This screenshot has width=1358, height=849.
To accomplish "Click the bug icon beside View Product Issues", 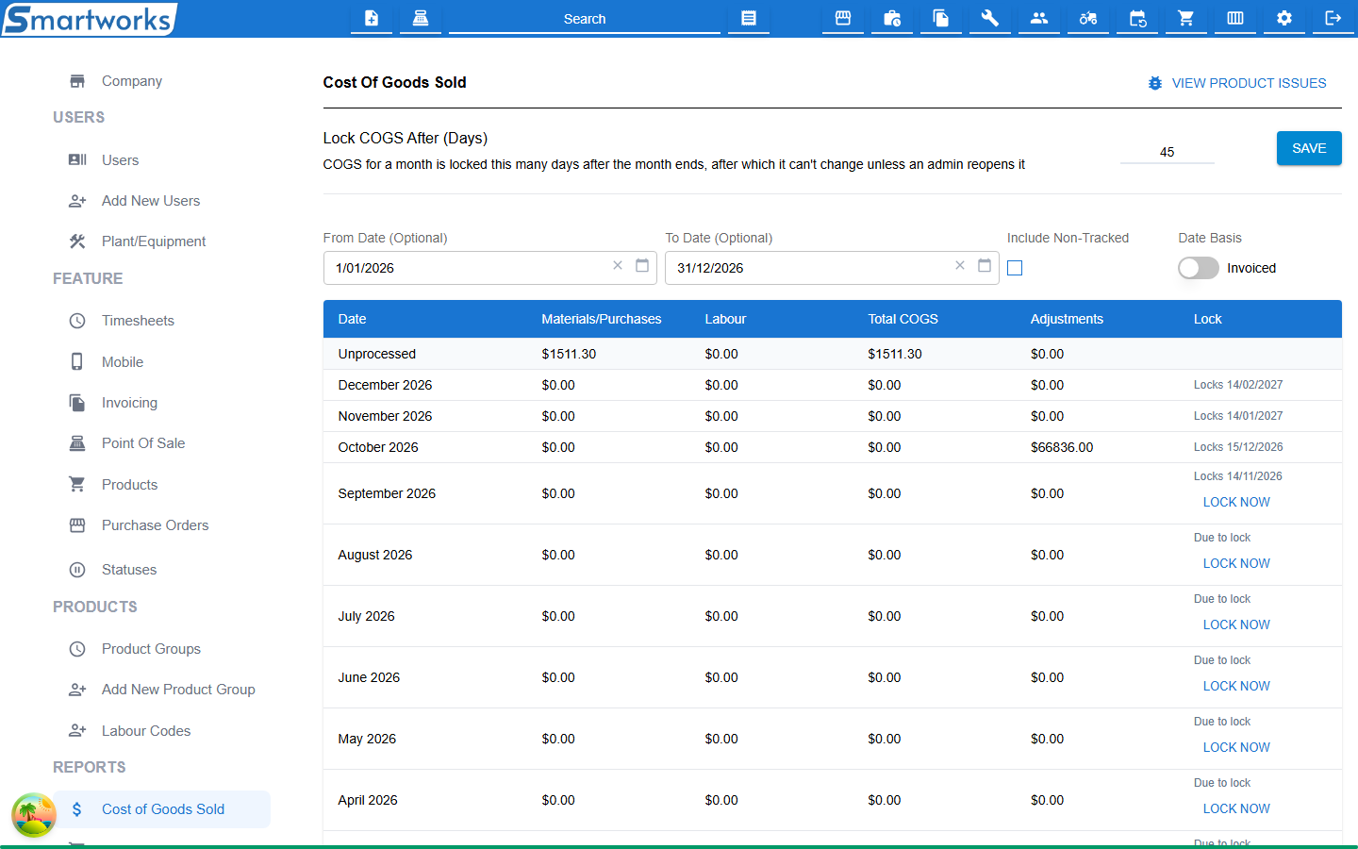I will (1155, 83).
